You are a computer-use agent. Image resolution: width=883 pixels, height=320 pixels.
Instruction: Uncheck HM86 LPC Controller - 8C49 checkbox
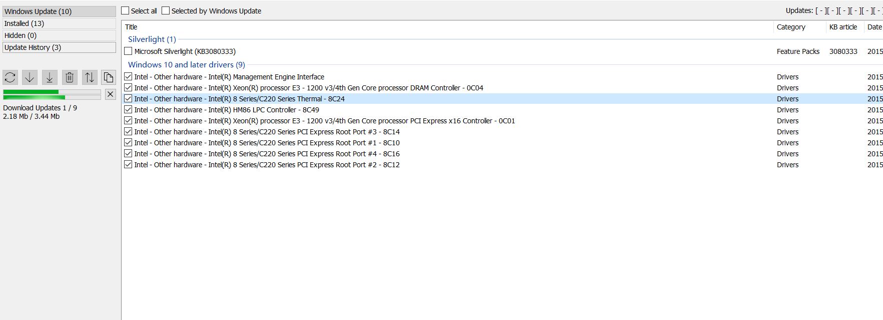tap(128, 109)
